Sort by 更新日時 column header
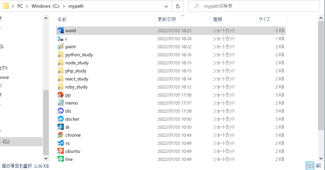The width and height of the screenshot is (325, 170). point(182,20)
